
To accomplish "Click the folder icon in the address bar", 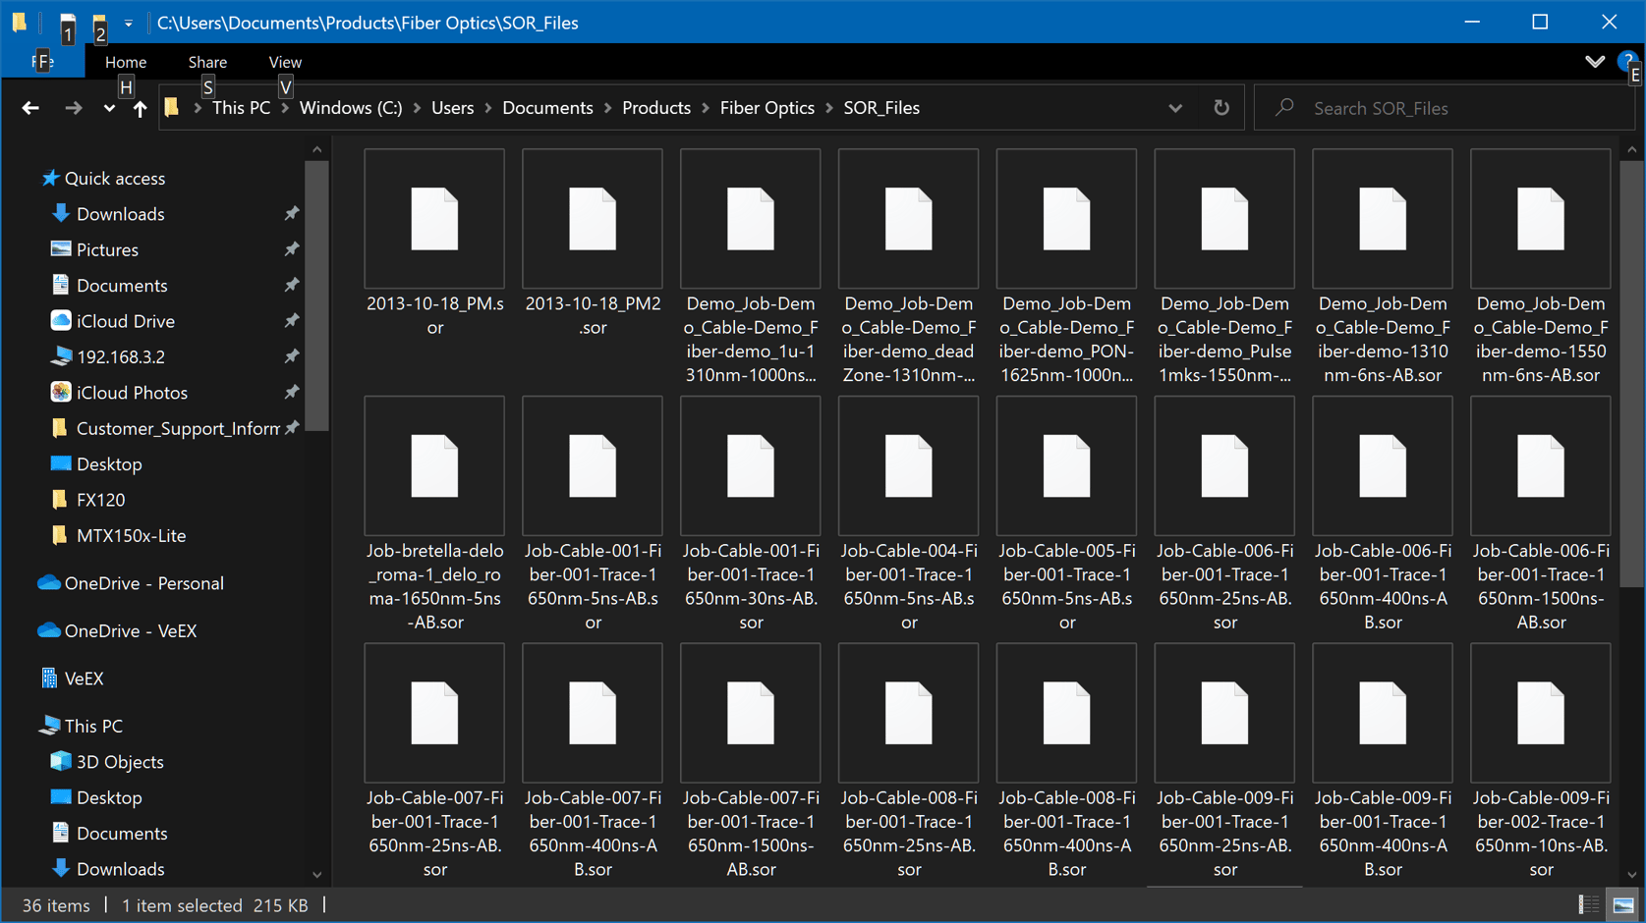I will coord(172,107).
